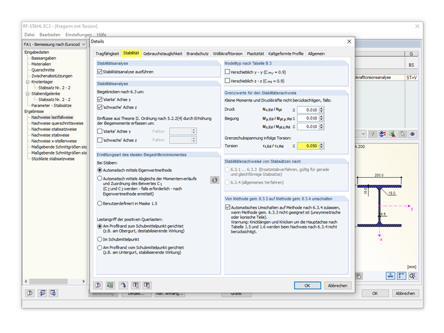Viewport: 444px width, 333px height.
Task: Click Druck Nc,Ed/Npl value stepper
Action: click(x=321, y=110)
